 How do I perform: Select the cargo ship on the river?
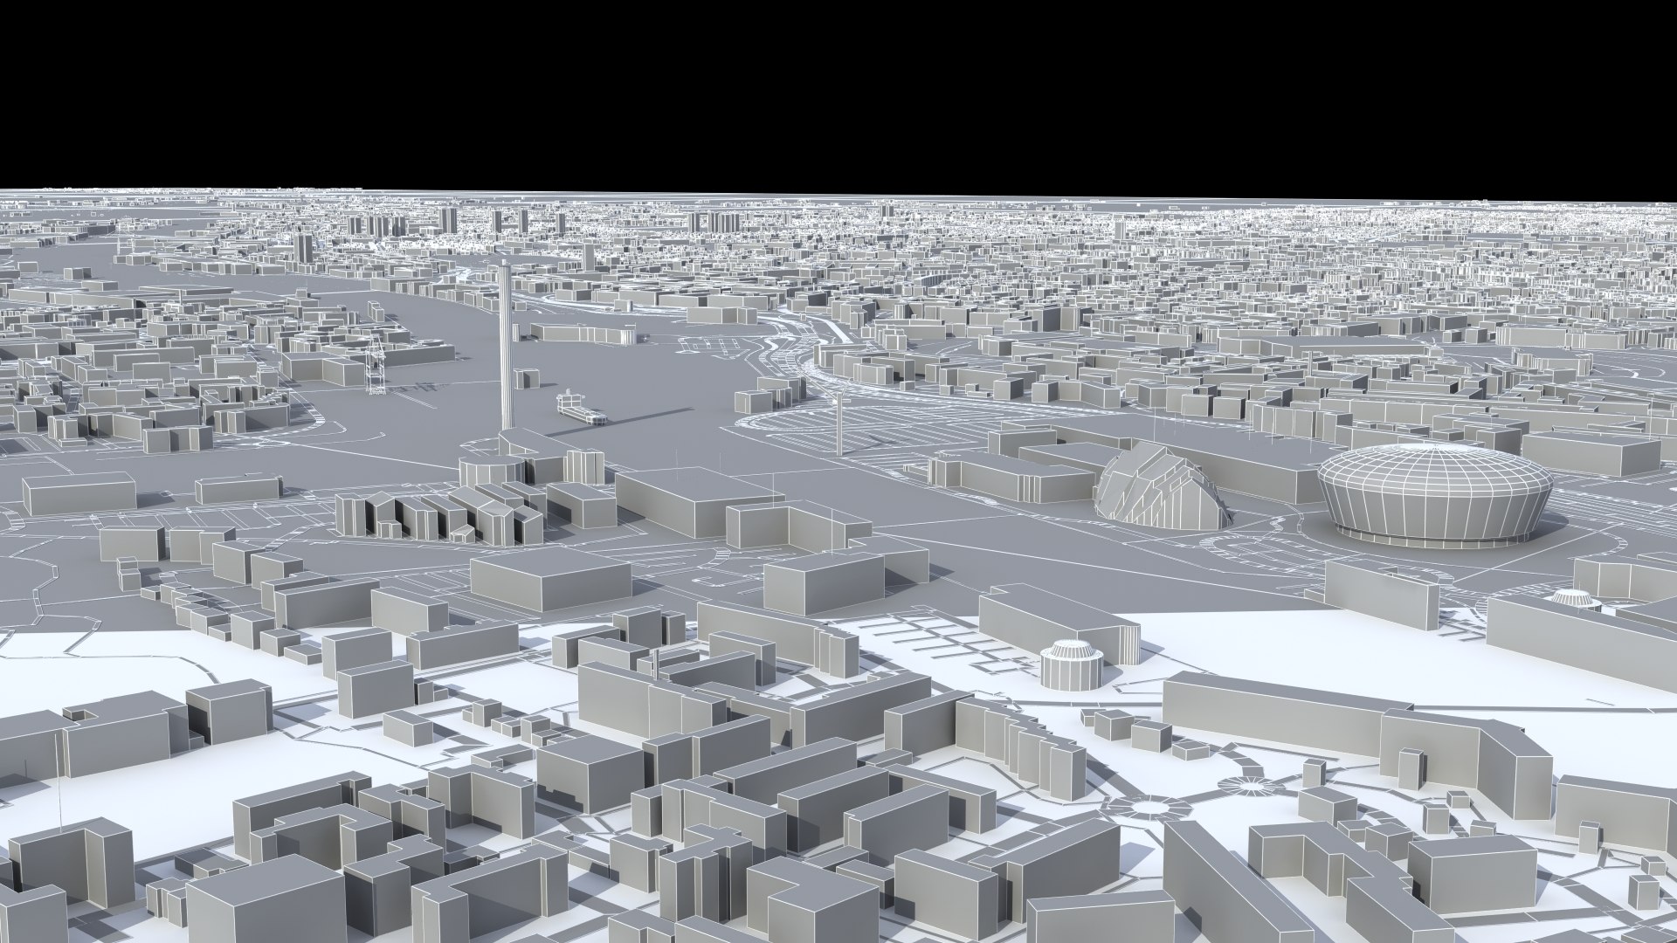click(x=581, y=408)
